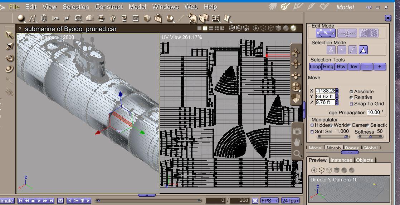
Task: Click the Edge Propagation value field
Action: click(374, 112)
